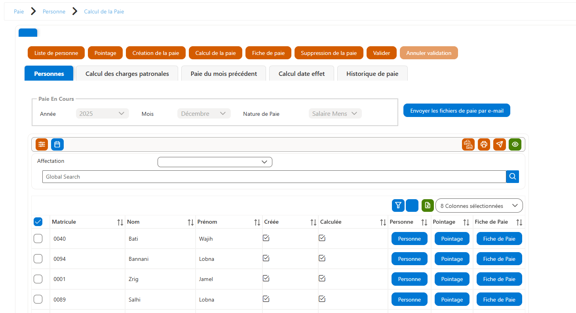Check the row checkbox for matricule 0040
Screen dimensions: 576x313
click(38, 239)
